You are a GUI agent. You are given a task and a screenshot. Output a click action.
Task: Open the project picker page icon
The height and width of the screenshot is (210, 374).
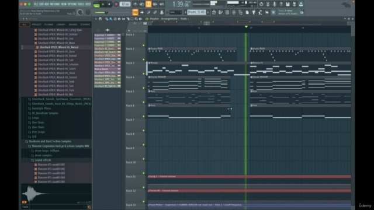click(247, 12)
